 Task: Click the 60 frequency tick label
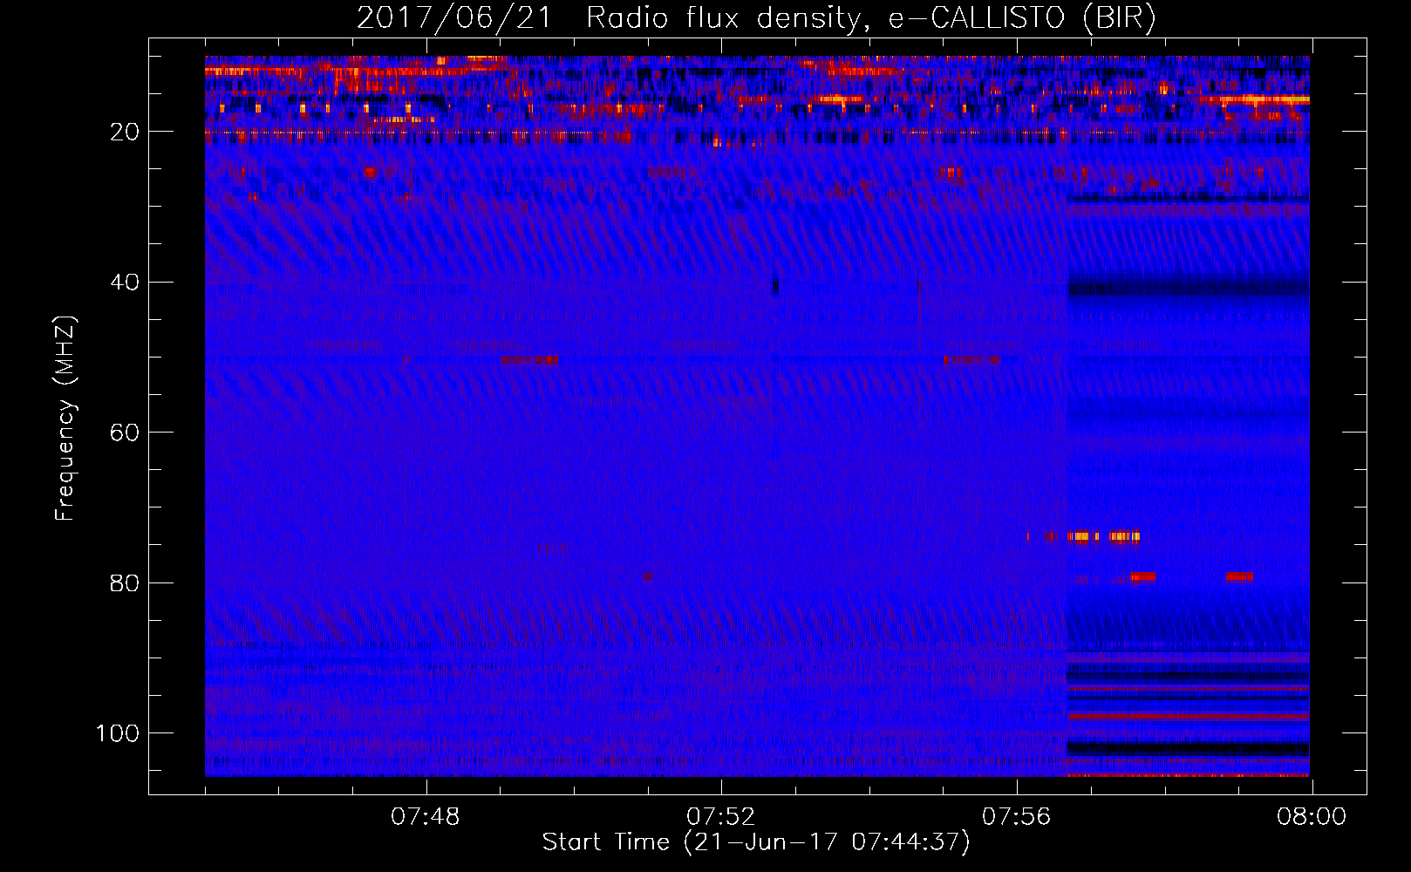tap(126, 433)
